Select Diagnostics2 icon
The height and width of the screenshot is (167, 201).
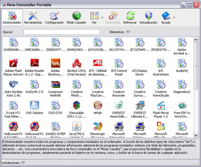[x=182, y=84]
